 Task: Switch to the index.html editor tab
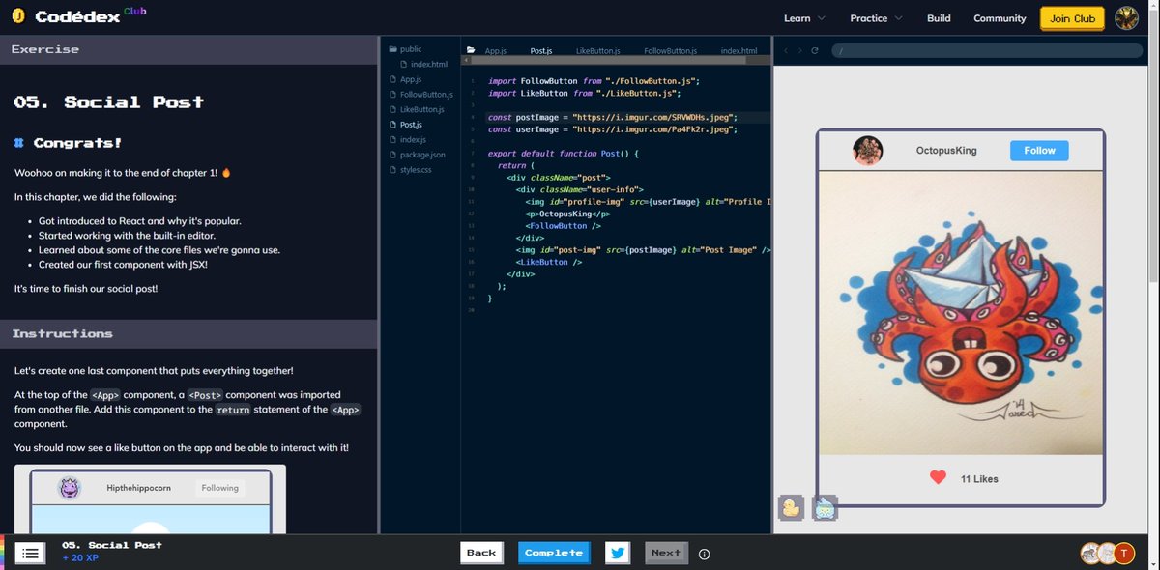click(x=739, y=50)
